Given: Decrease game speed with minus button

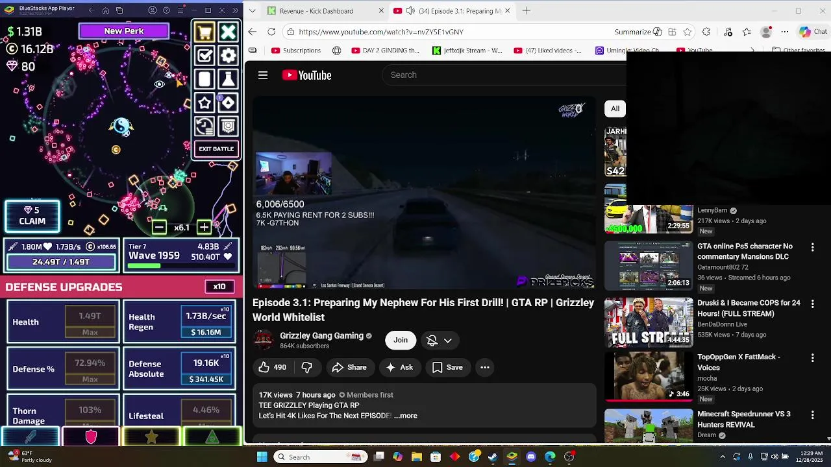Looking at the screenshot, I should click(x=159, y=227).
